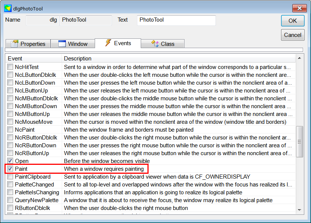The height and width of the screenshot is (223, 311).
Task: Enable the RButtonDblclk event checkbox
Action: (x=10, y=208)
